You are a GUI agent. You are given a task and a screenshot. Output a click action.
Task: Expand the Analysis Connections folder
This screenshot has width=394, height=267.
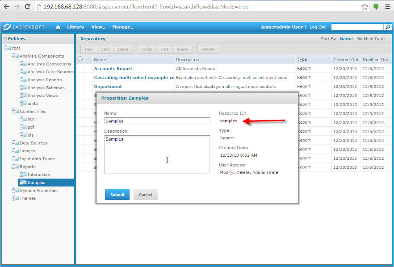coord(21,64)
